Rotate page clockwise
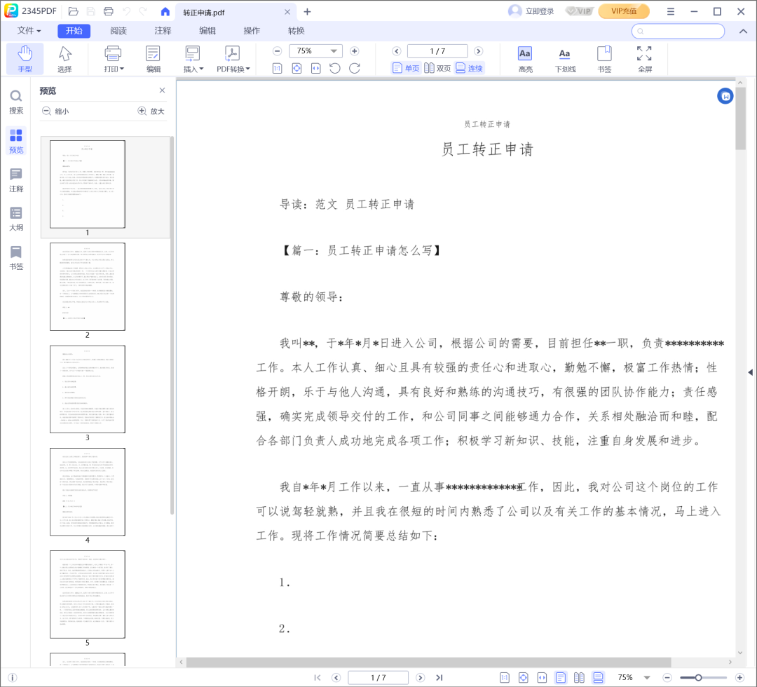This screenshot has width=757, height=687. (355, 69)
